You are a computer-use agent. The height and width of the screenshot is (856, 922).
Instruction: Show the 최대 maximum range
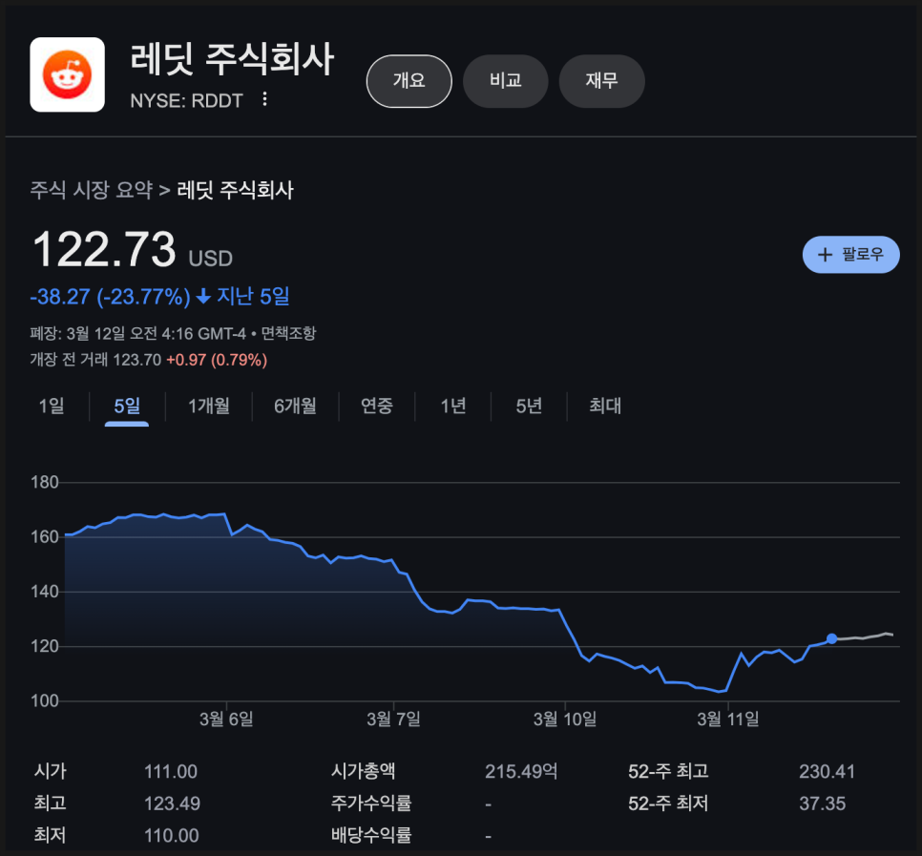605,406
